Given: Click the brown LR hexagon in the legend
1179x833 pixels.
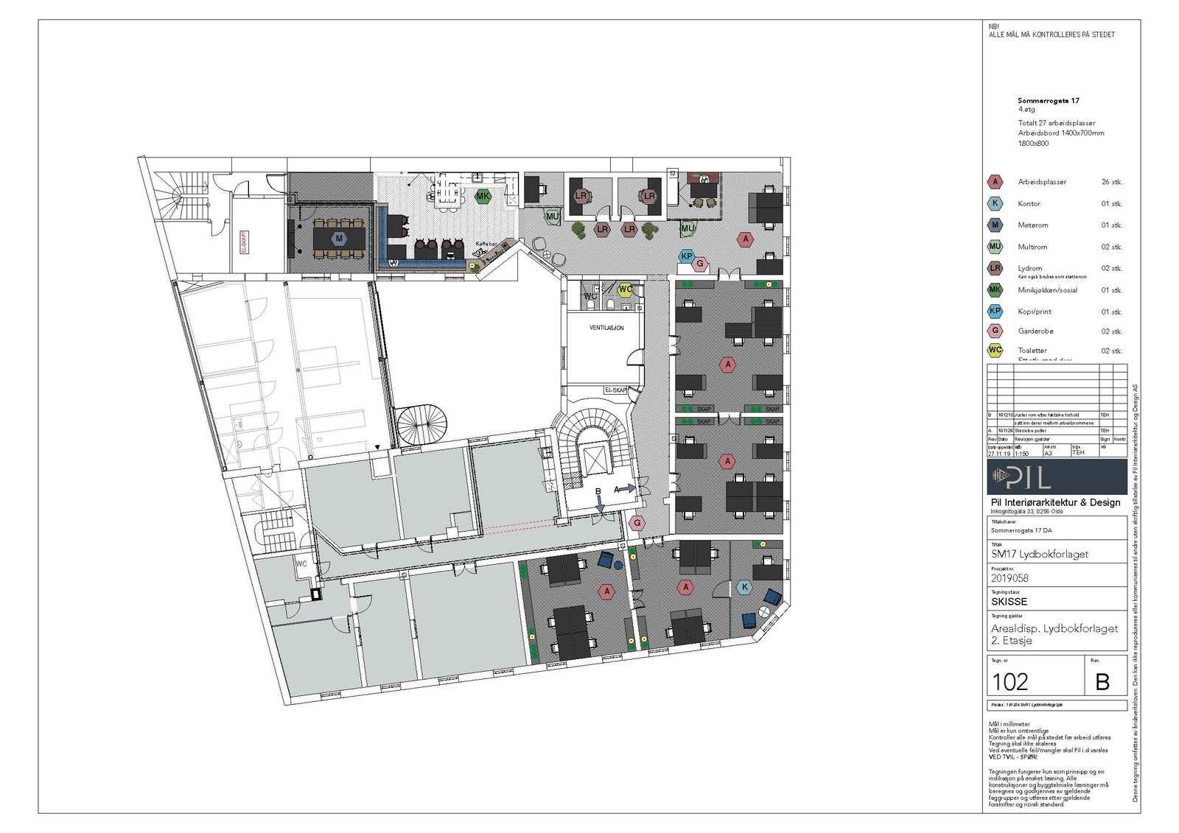Looking at the screenshot, I should coord(995,268).
